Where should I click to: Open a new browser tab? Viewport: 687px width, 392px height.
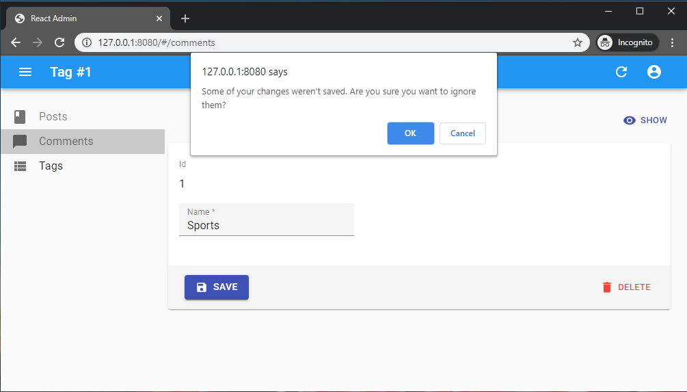tap(185, 18)
